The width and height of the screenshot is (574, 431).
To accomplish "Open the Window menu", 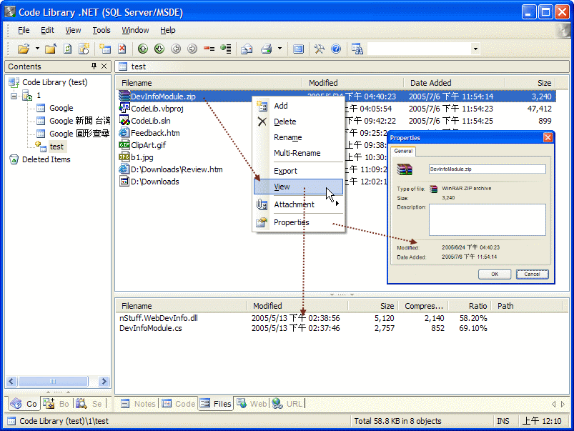I will pyautogui.click(x=135, y=30).
